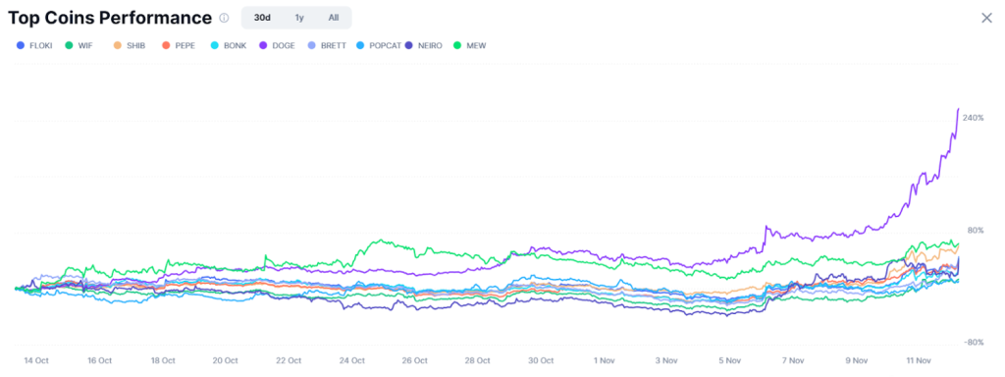Close the Top Coins Performance panel
The height and width of the screenshot is (377, 1005).
click(987, 18)
